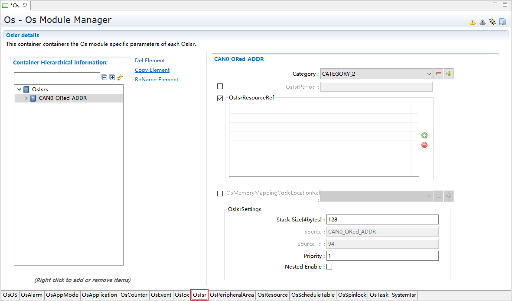Viewport: 512px width, 301px height.
Task: Tick the Nested Enable checkbox
Action: click(x=329, y=267)
